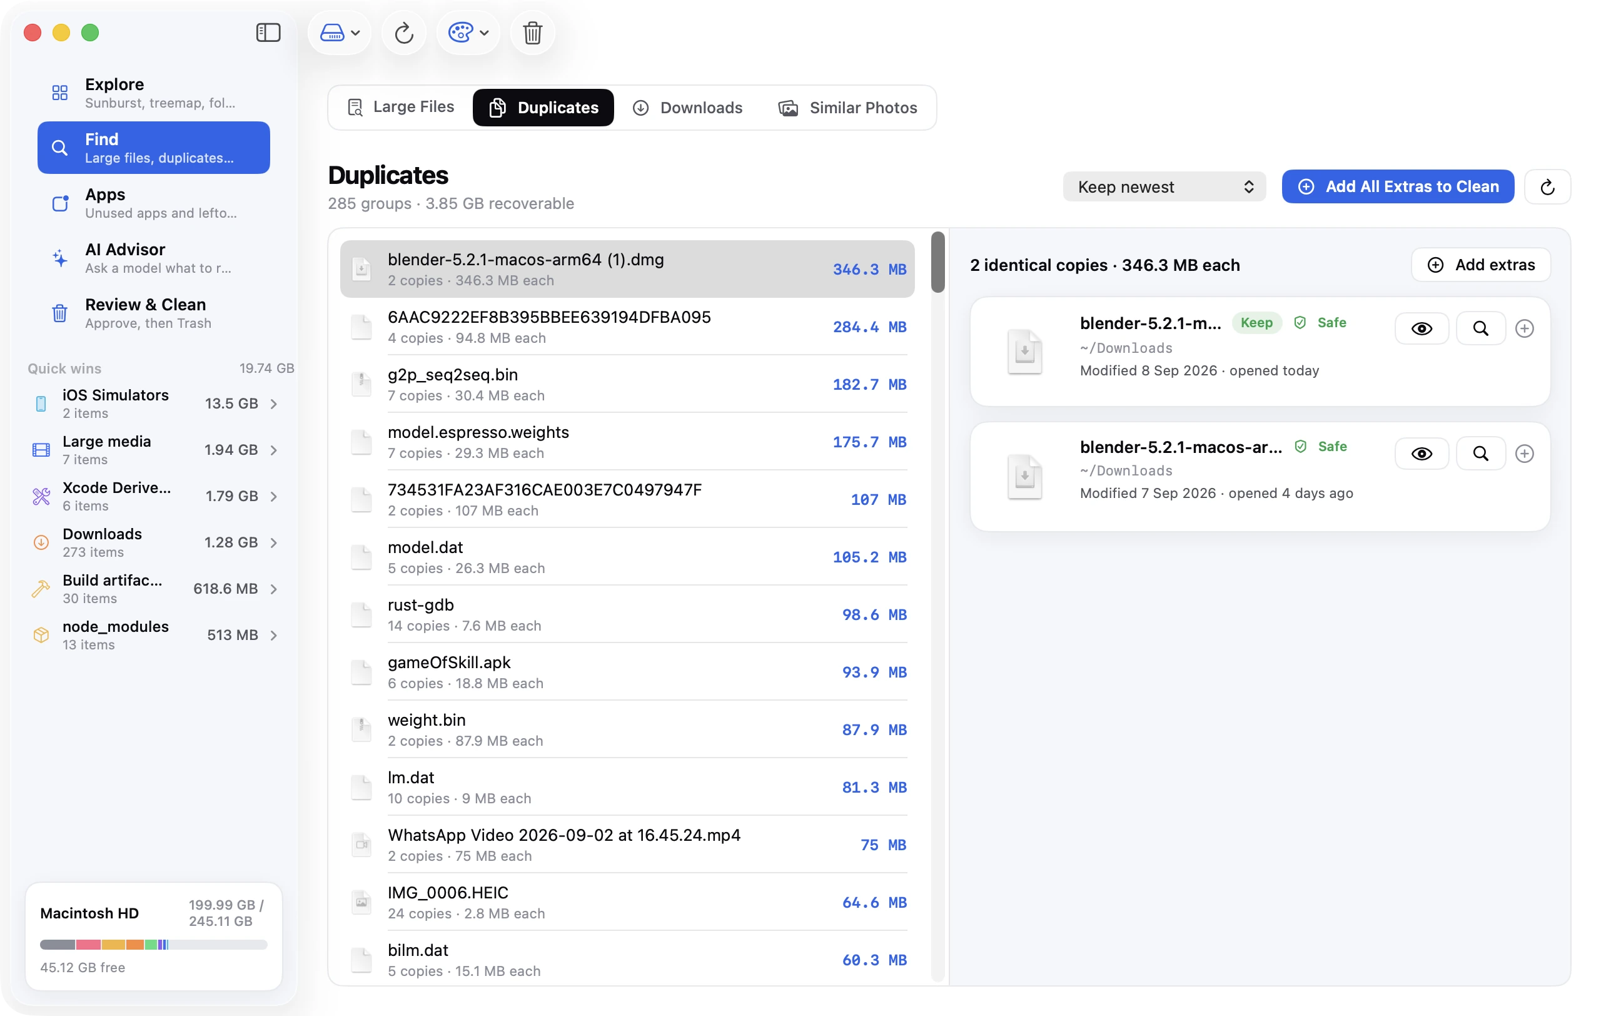Screen dimensions: 1601x1016
Task: Select model.espresso.weights duplicate group
Action: point(627,442)
